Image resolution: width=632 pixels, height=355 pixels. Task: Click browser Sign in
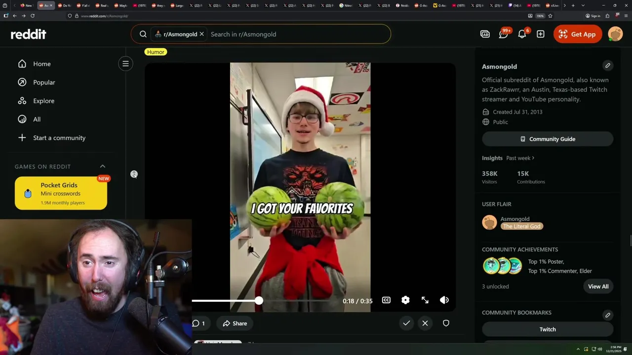592,16
